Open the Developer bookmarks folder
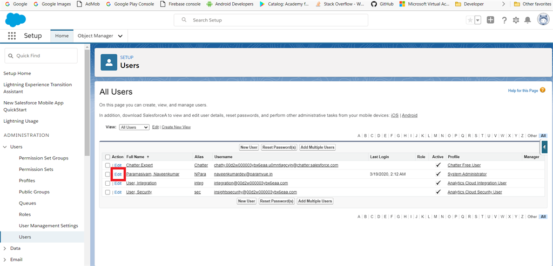553x266 pixels. coord(469,4)
